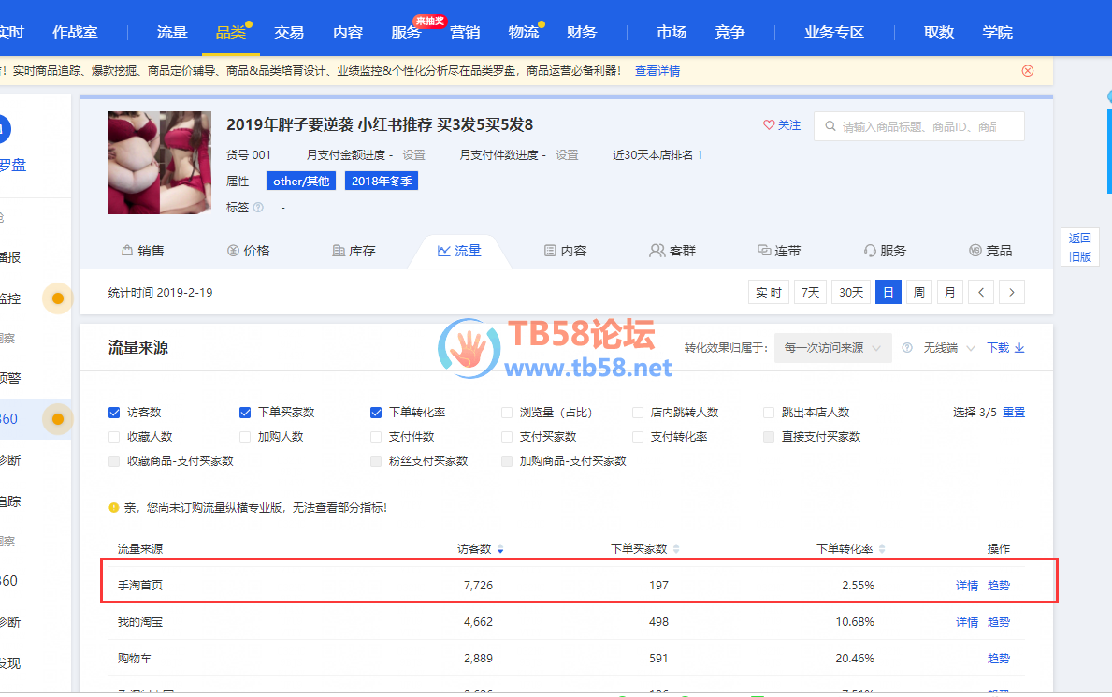
Task: Sort by 下单转化率 column arrows
Action: (x=882, y=548)
